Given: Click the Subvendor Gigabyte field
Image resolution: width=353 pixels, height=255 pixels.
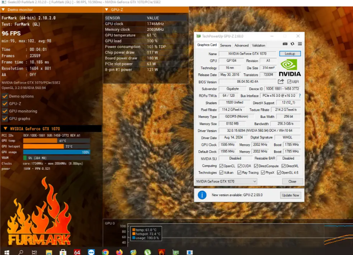Looking at the screenshot, I should click(x=232, y=89).
